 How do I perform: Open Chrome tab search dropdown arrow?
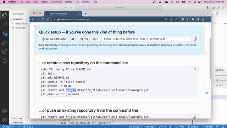pos(208,14)
